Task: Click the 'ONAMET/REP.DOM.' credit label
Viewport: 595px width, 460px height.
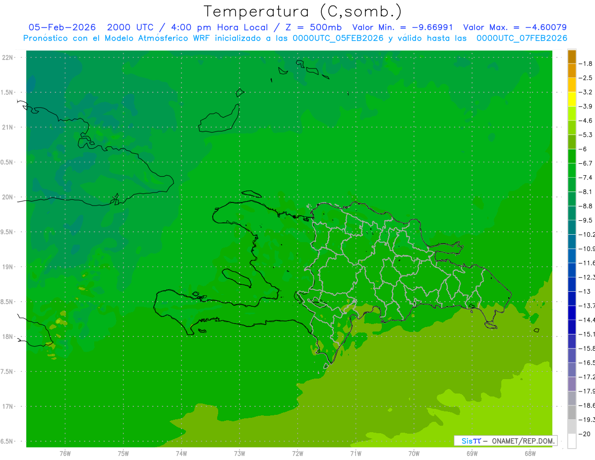Action: [523, 441]
